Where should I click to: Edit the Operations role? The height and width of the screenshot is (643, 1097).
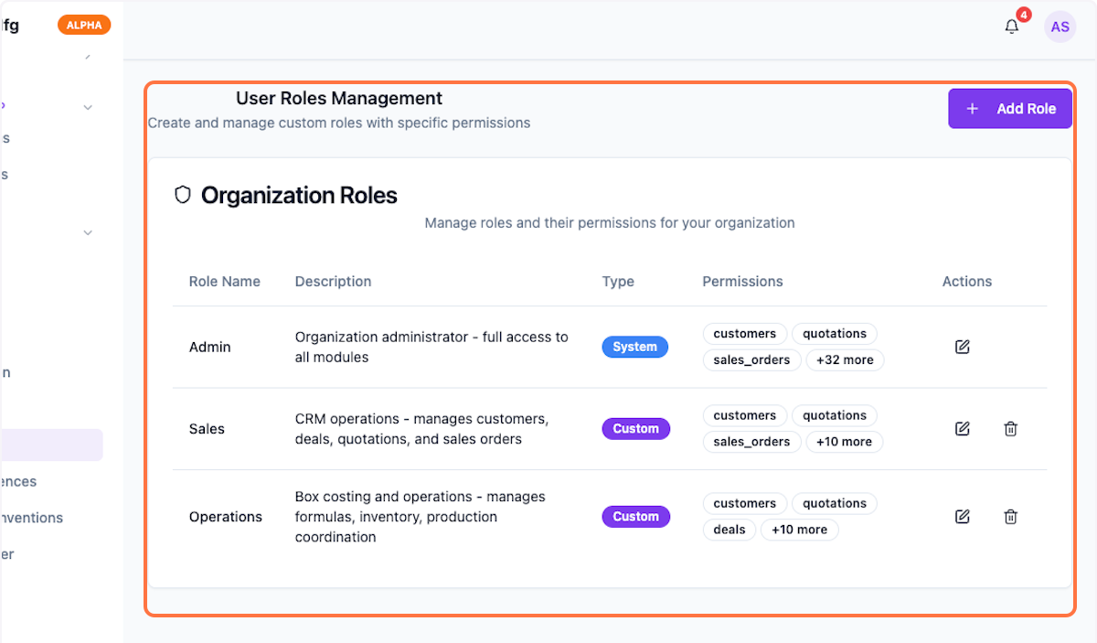click(x=962, y=517)
